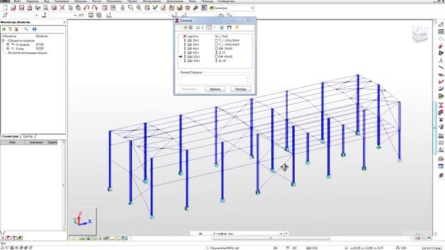The height and width of the screenshot is (250, 445).
Task: Collapse the Объекты модели tree node
Action: pos(3,40)
